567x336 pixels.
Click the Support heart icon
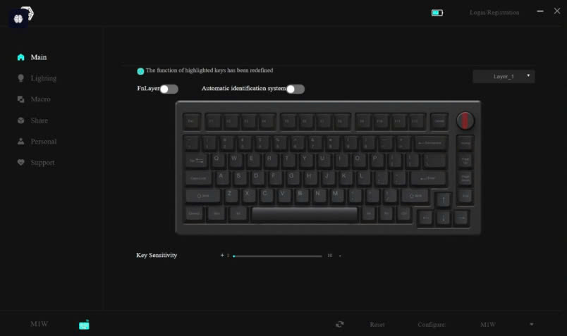click(x=20, y=162)
